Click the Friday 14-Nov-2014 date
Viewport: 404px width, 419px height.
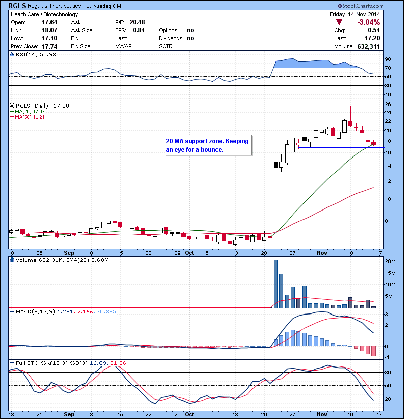pyautogui.click(x=355, y=14)
